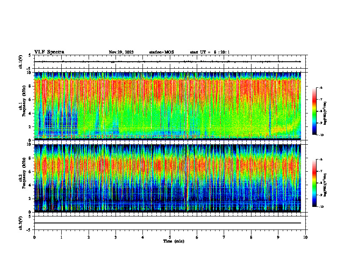Click the log(PSD) label beside ch.2 colorbar
The width and height of the screenshot is (344, 266).
(325, 185)
